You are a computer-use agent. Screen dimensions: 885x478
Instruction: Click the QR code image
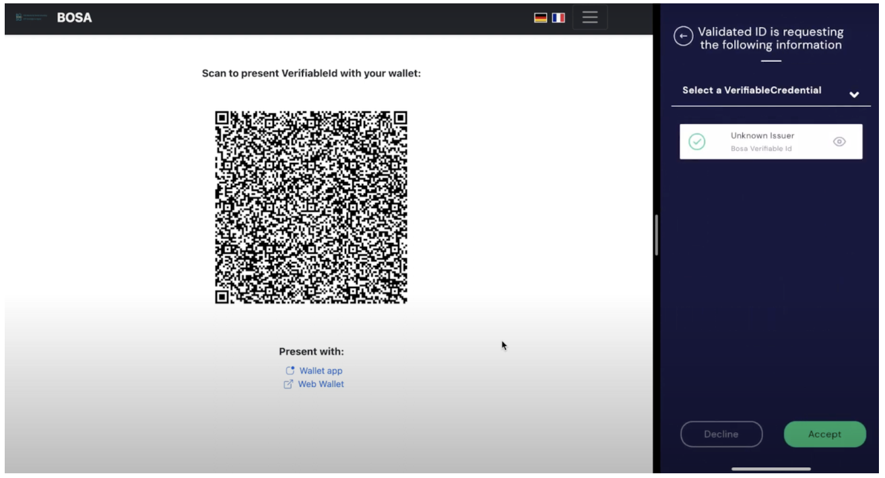click(x=311, y=207)
